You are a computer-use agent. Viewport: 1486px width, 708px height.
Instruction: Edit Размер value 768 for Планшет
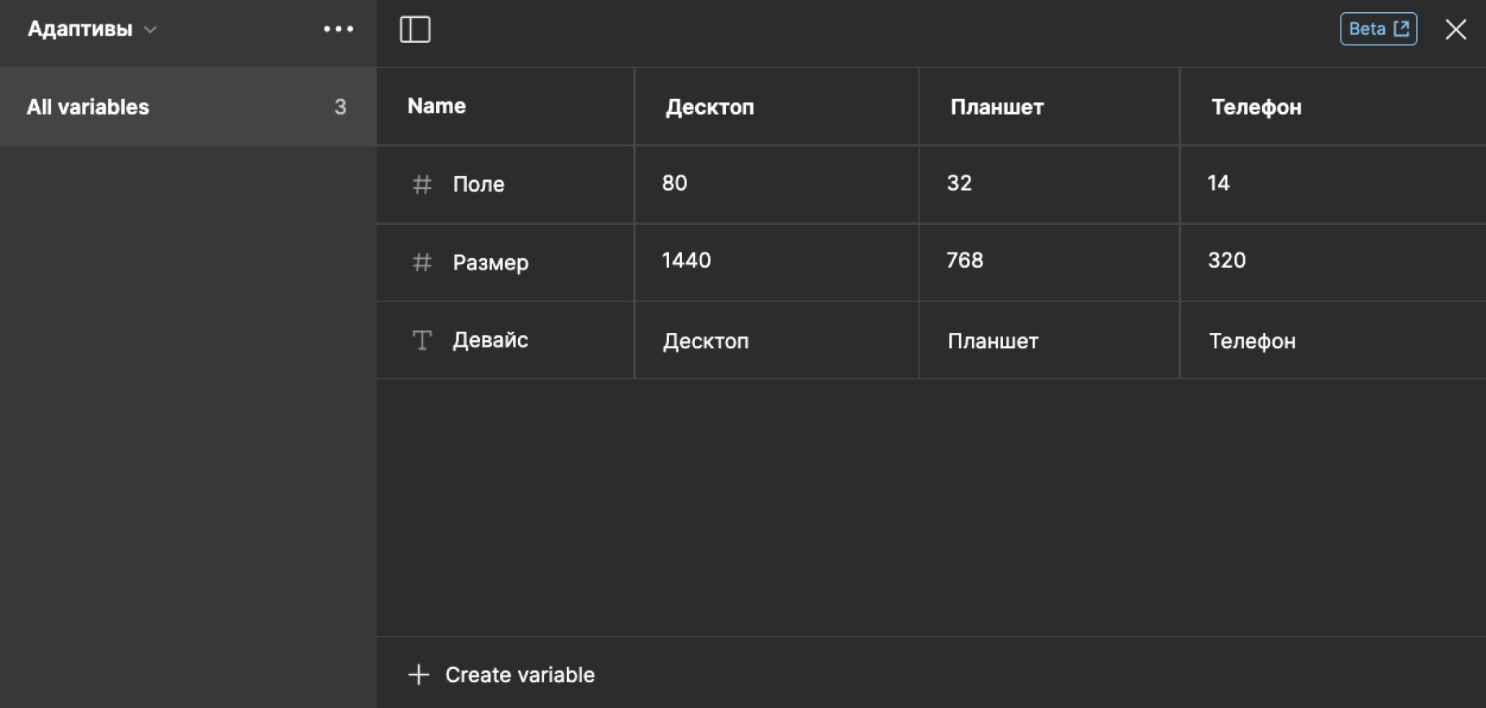click(965, 261)
